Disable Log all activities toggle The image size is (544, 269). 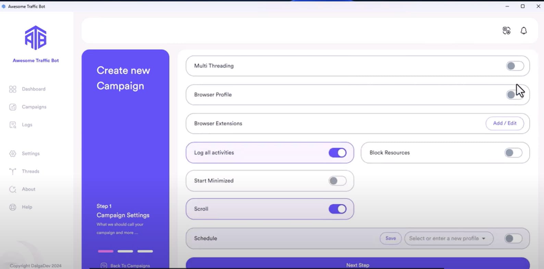coord(337,153)
